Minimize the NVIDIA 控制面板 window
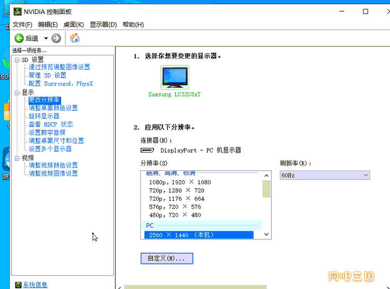Screen dimensions: 390x289 coord(342,11)
